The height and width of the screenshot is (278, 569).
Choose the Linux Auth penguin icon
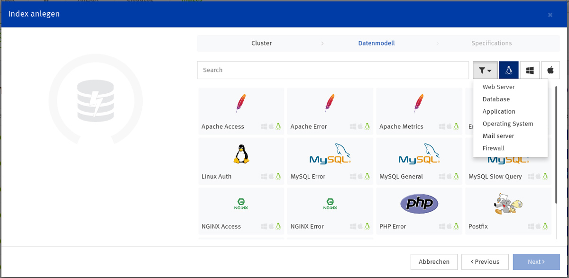(241, 154)
